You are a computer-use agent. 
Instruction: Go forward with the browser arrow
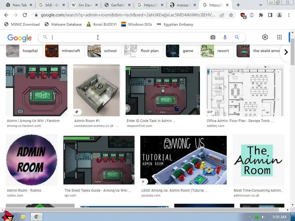(16, 15)
